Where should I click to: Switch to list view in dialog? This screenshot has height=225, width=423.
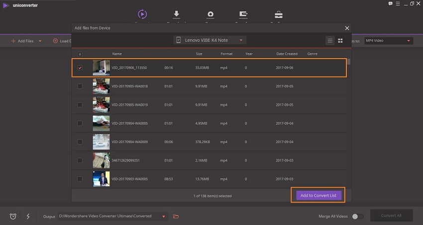click(x=330, y=41)
